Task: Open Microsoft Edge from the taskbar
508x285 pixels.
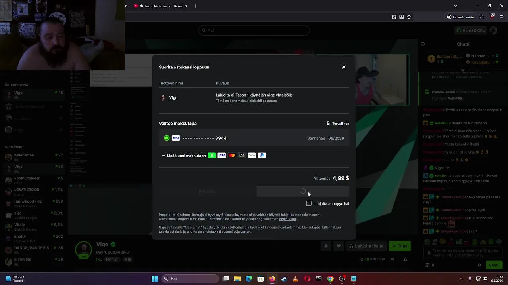Action: coord(249,279)
